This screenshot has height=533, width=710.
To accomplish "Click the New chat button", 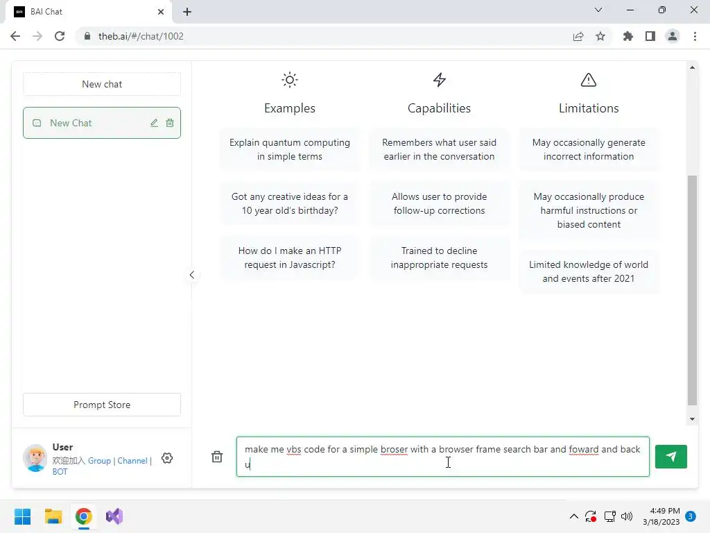I will pyautogui.click(x=102, y=84).
